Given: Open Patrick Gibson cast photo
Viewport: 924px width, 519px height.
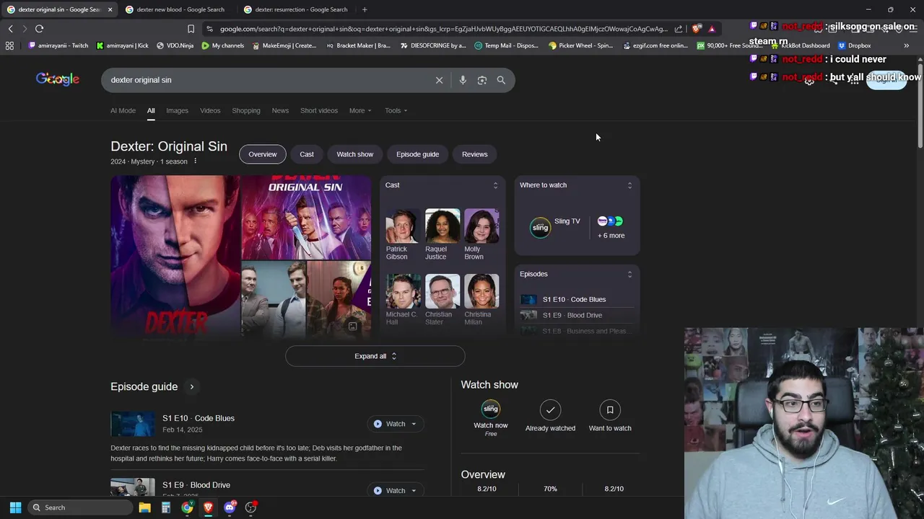Looking at the screenshot, I should click(x=403, y=226).
